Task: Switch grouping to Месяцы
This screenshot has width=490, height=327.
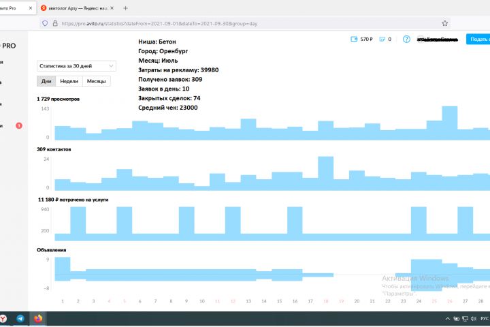Action: point(96,81)
